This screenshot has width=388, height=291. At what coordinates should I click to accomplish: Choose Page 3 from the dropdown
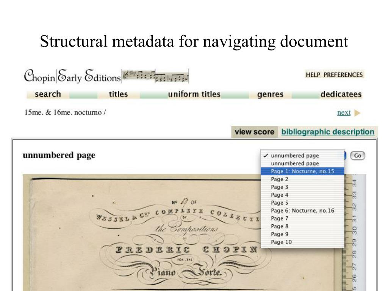(x=302, y=187)
